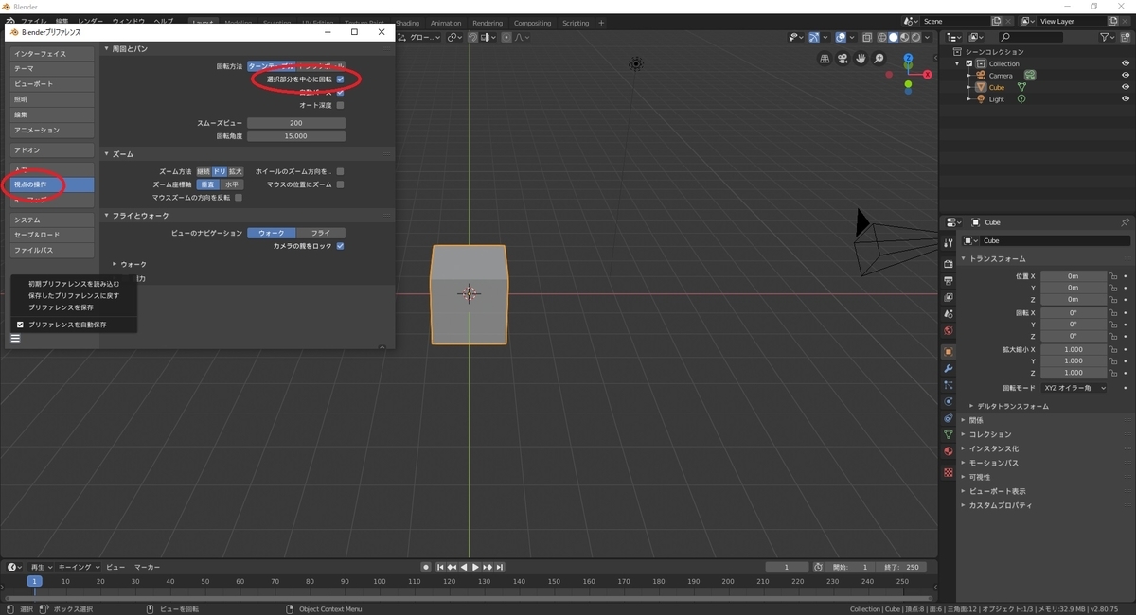The image size is (1136, 615).
Task: Switch to the Animation workspace tab
Action: 446,23
